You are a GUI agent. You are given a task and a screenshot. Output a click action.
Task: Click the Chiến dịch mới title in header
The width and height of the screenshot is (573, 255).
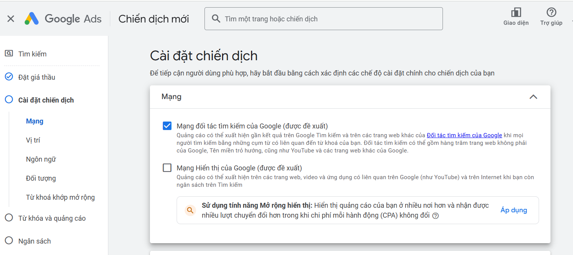154,19
